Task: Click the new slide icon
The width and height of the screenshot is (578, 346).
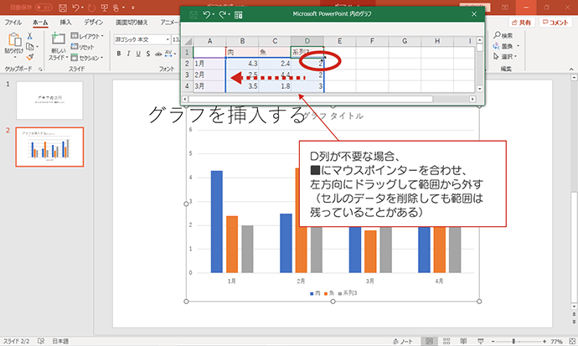Action: (x=59, y=39)
